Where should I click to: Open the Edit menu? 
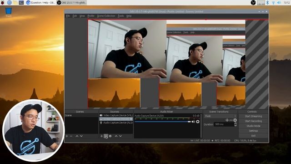pos(75,16)
